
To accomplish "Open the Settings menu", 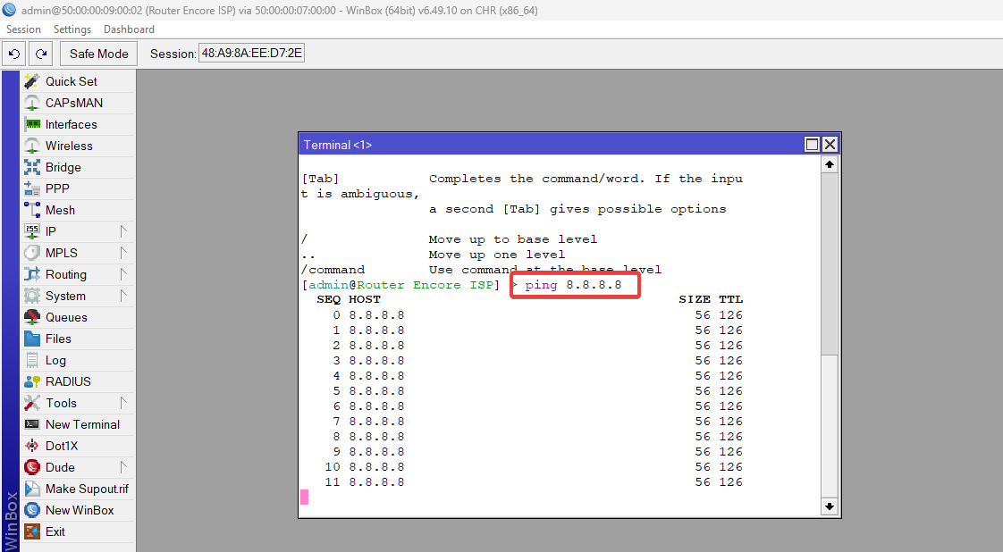I will click(72, 29).
